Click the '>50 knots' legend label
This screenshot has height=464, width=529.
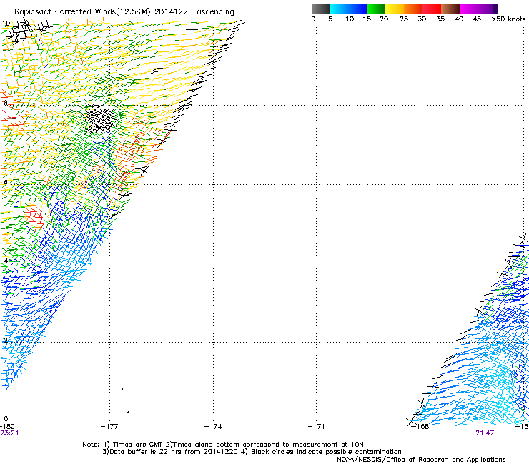508,19
